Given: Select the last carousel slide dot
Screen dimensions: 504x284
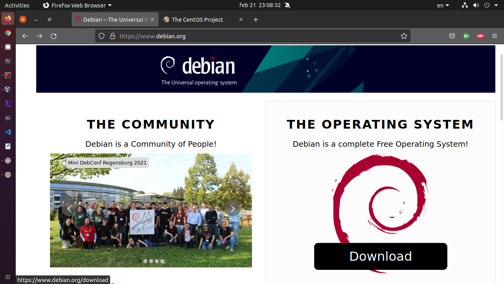Looking at the screenshot, I should coord(162,261).
